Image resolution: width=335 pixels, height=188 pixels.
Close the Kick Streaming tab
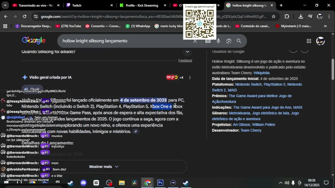[165, 5]
